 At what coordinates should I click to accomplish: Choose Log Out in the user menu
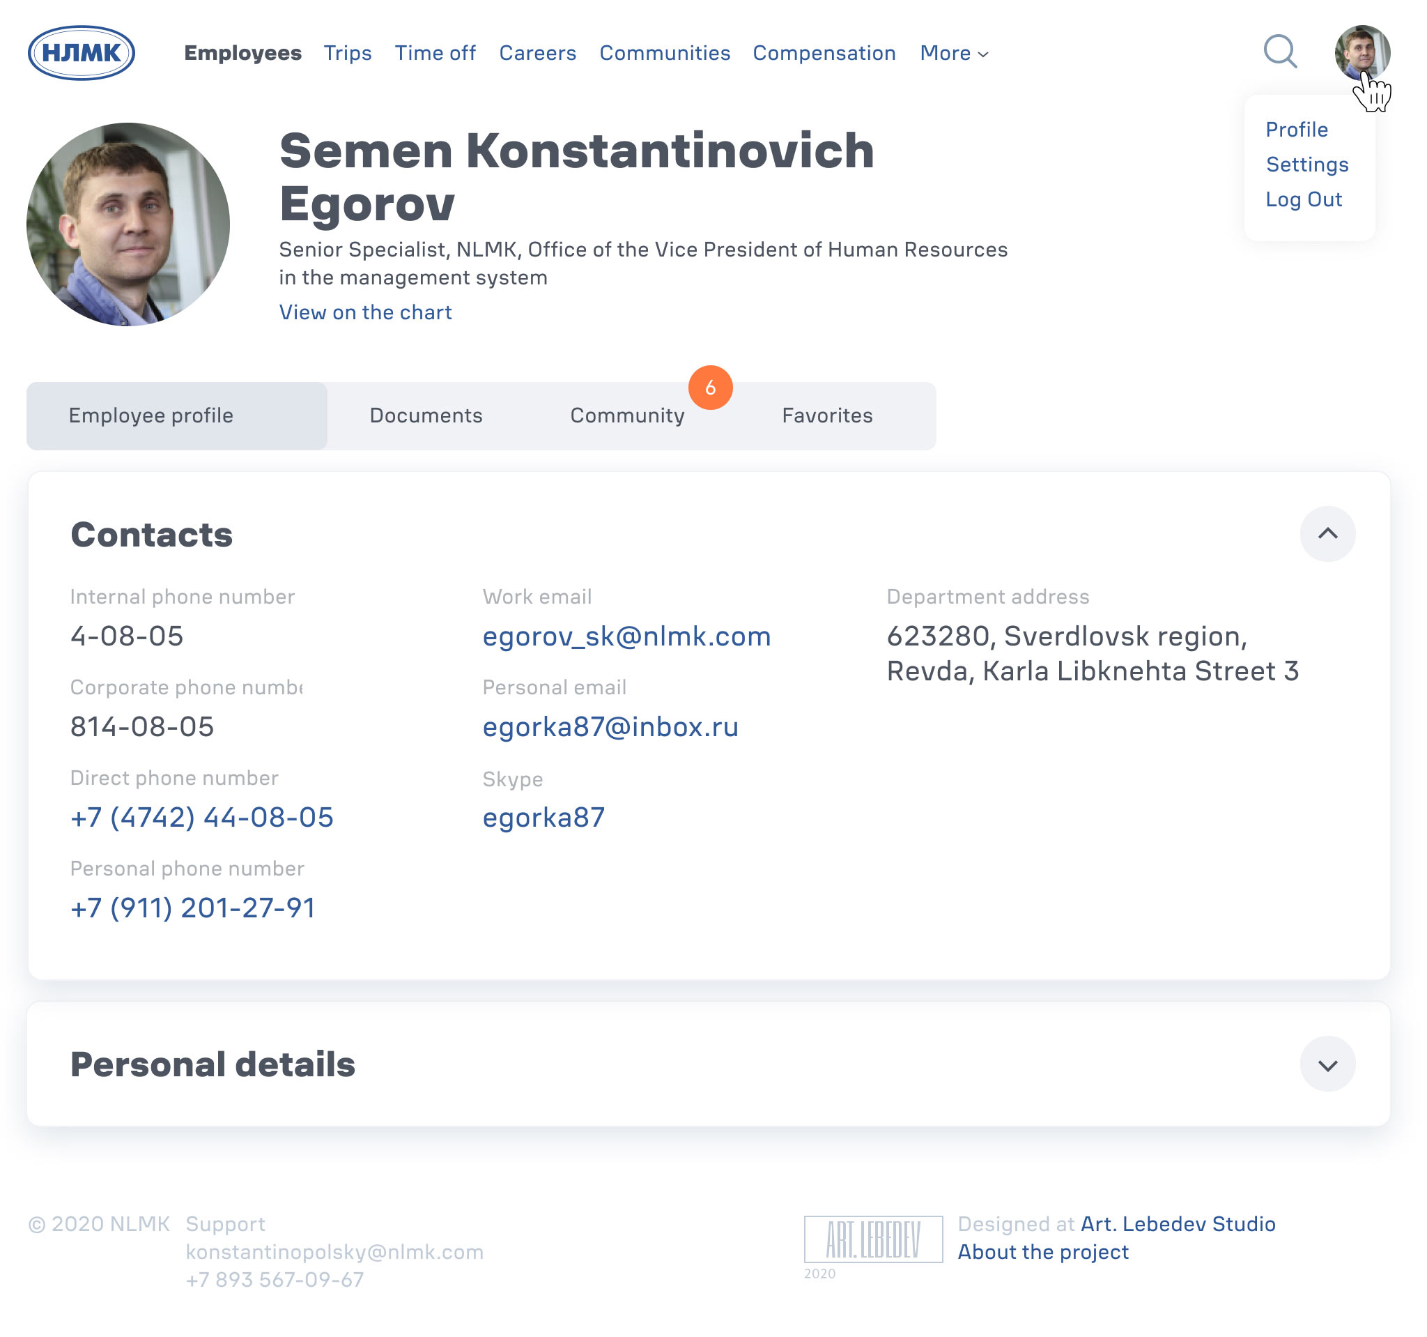1303,199
